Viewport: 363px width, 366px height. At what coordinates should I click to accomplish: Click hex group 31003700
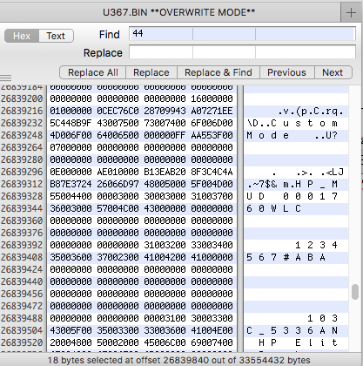coord(212,196)
